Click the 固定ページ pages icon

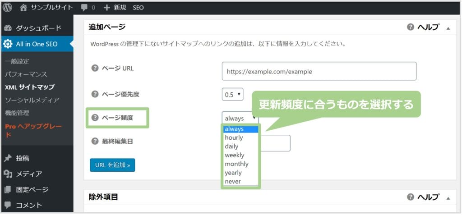click(x=8, y=189)
